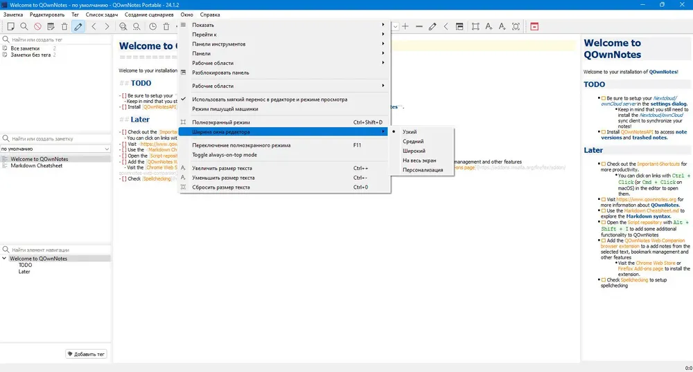This screenshot has width=693, height=372.
Task: Choose 'Сбросить размер текста' menu item
Action: 283,187
